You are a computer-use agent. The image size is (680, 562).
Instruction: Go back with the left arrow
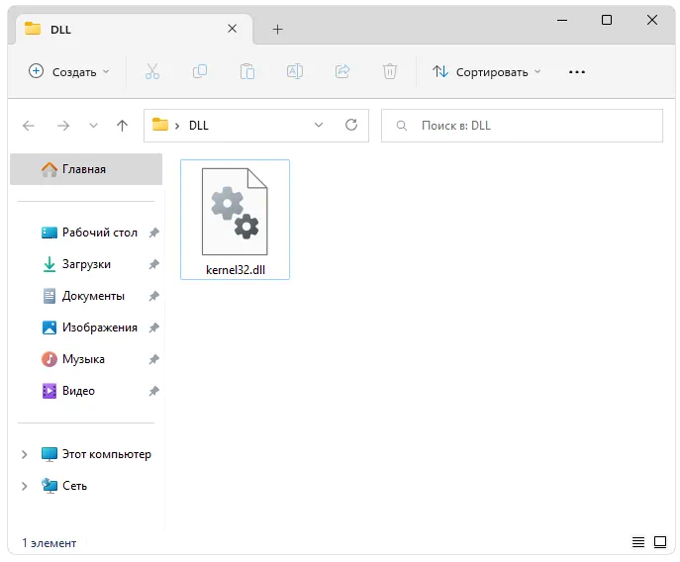coord(29,126)
